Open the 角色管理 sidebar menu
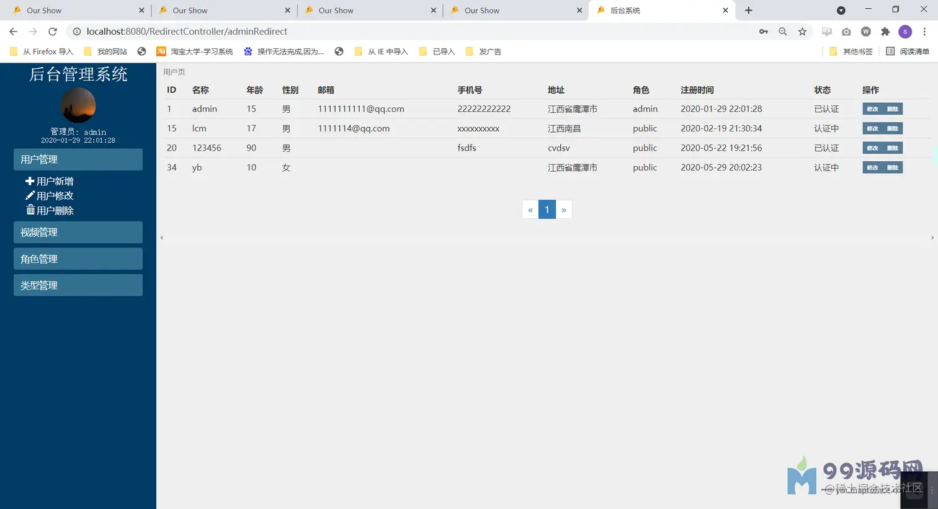 point(78,259)
